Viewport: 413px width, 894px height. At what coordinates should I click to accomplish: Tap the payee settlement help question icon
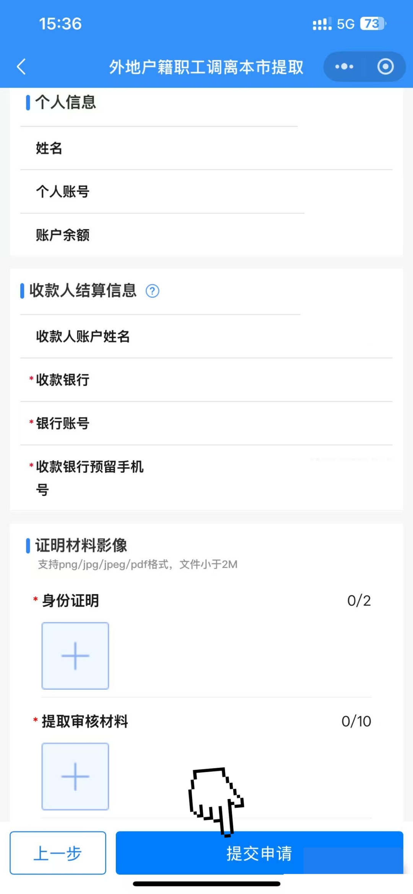(x=153, y=291)
